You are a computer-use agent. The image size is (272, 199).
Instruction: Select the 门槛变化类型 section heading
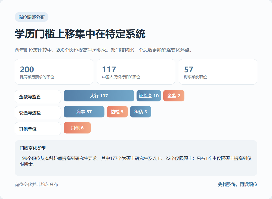pos(33,148)
